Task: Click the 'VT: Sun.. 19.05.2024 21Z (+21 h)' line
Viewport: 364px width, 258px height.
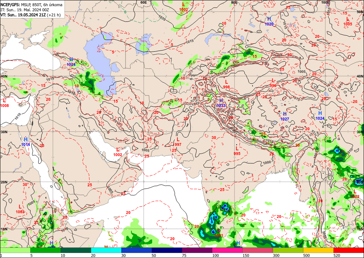Action: click(x=31, y=15)
